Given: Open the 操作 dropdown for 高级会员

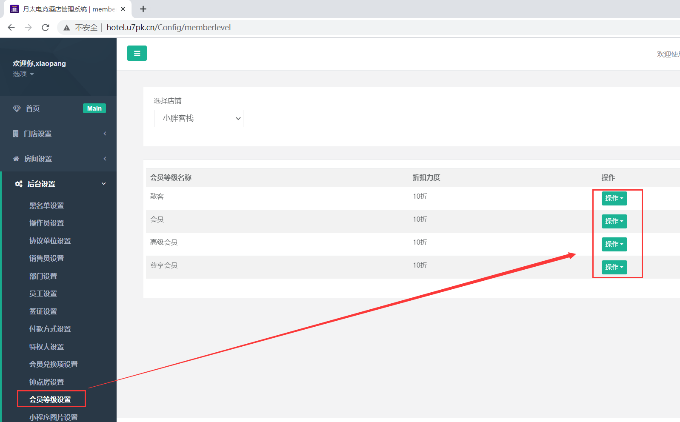Looking at the screenshot, I should (614, 244).
